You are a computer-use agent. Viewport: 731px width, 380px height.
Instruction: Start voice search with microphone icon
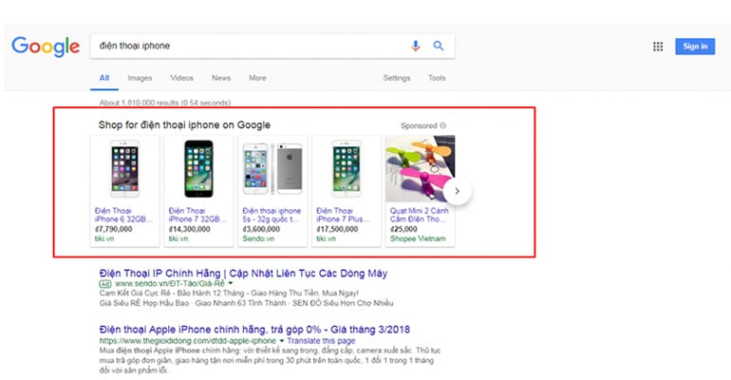pos(415,46)
